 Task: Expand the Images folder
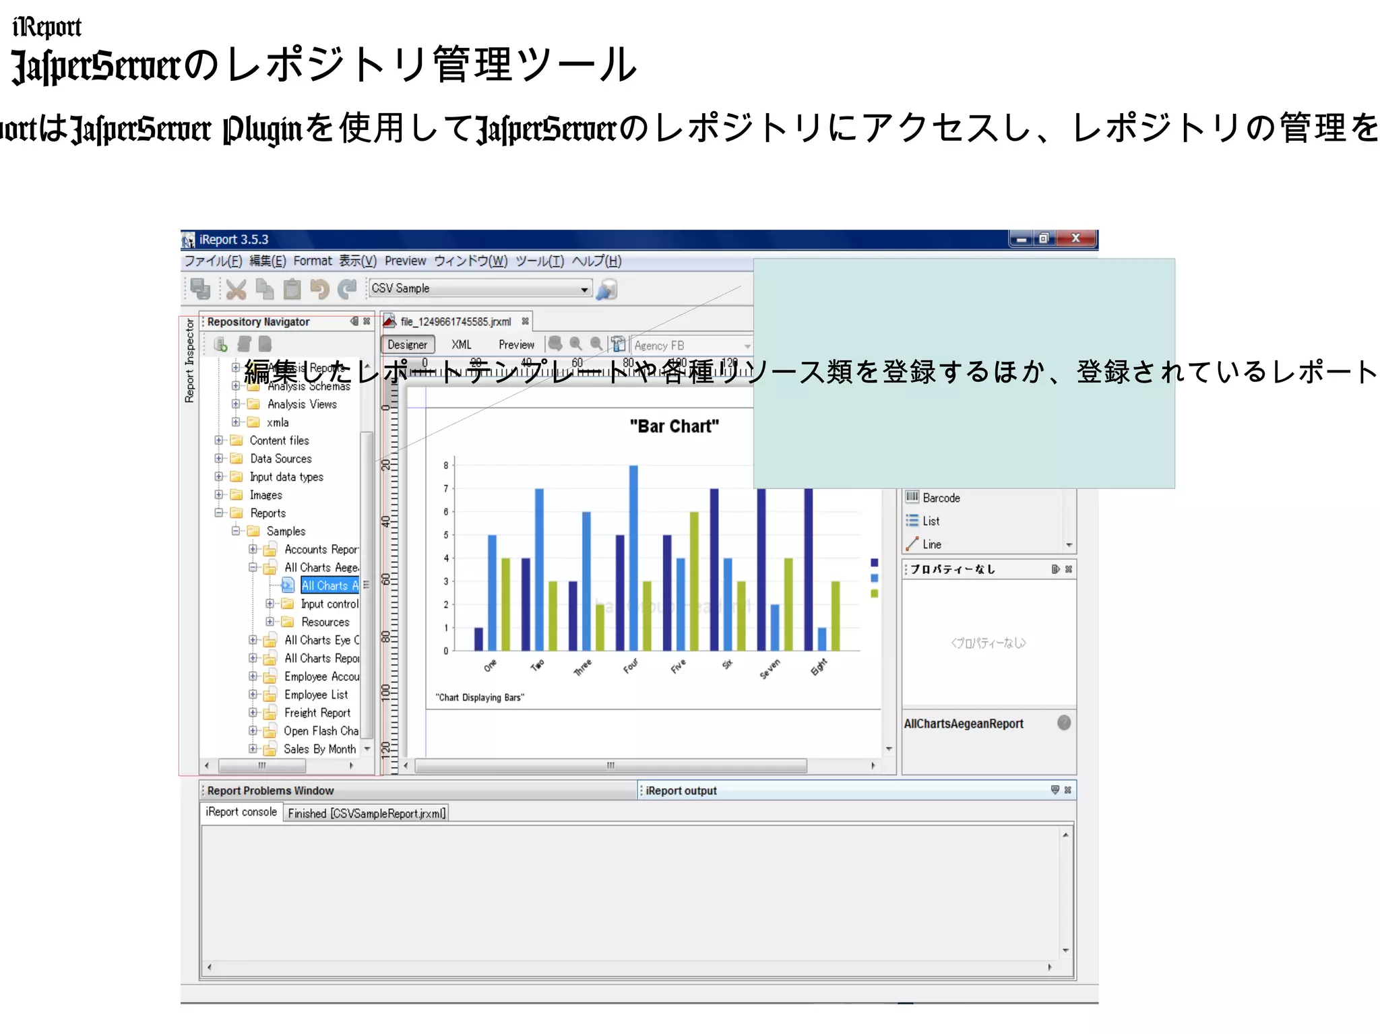tap(219, 494)
